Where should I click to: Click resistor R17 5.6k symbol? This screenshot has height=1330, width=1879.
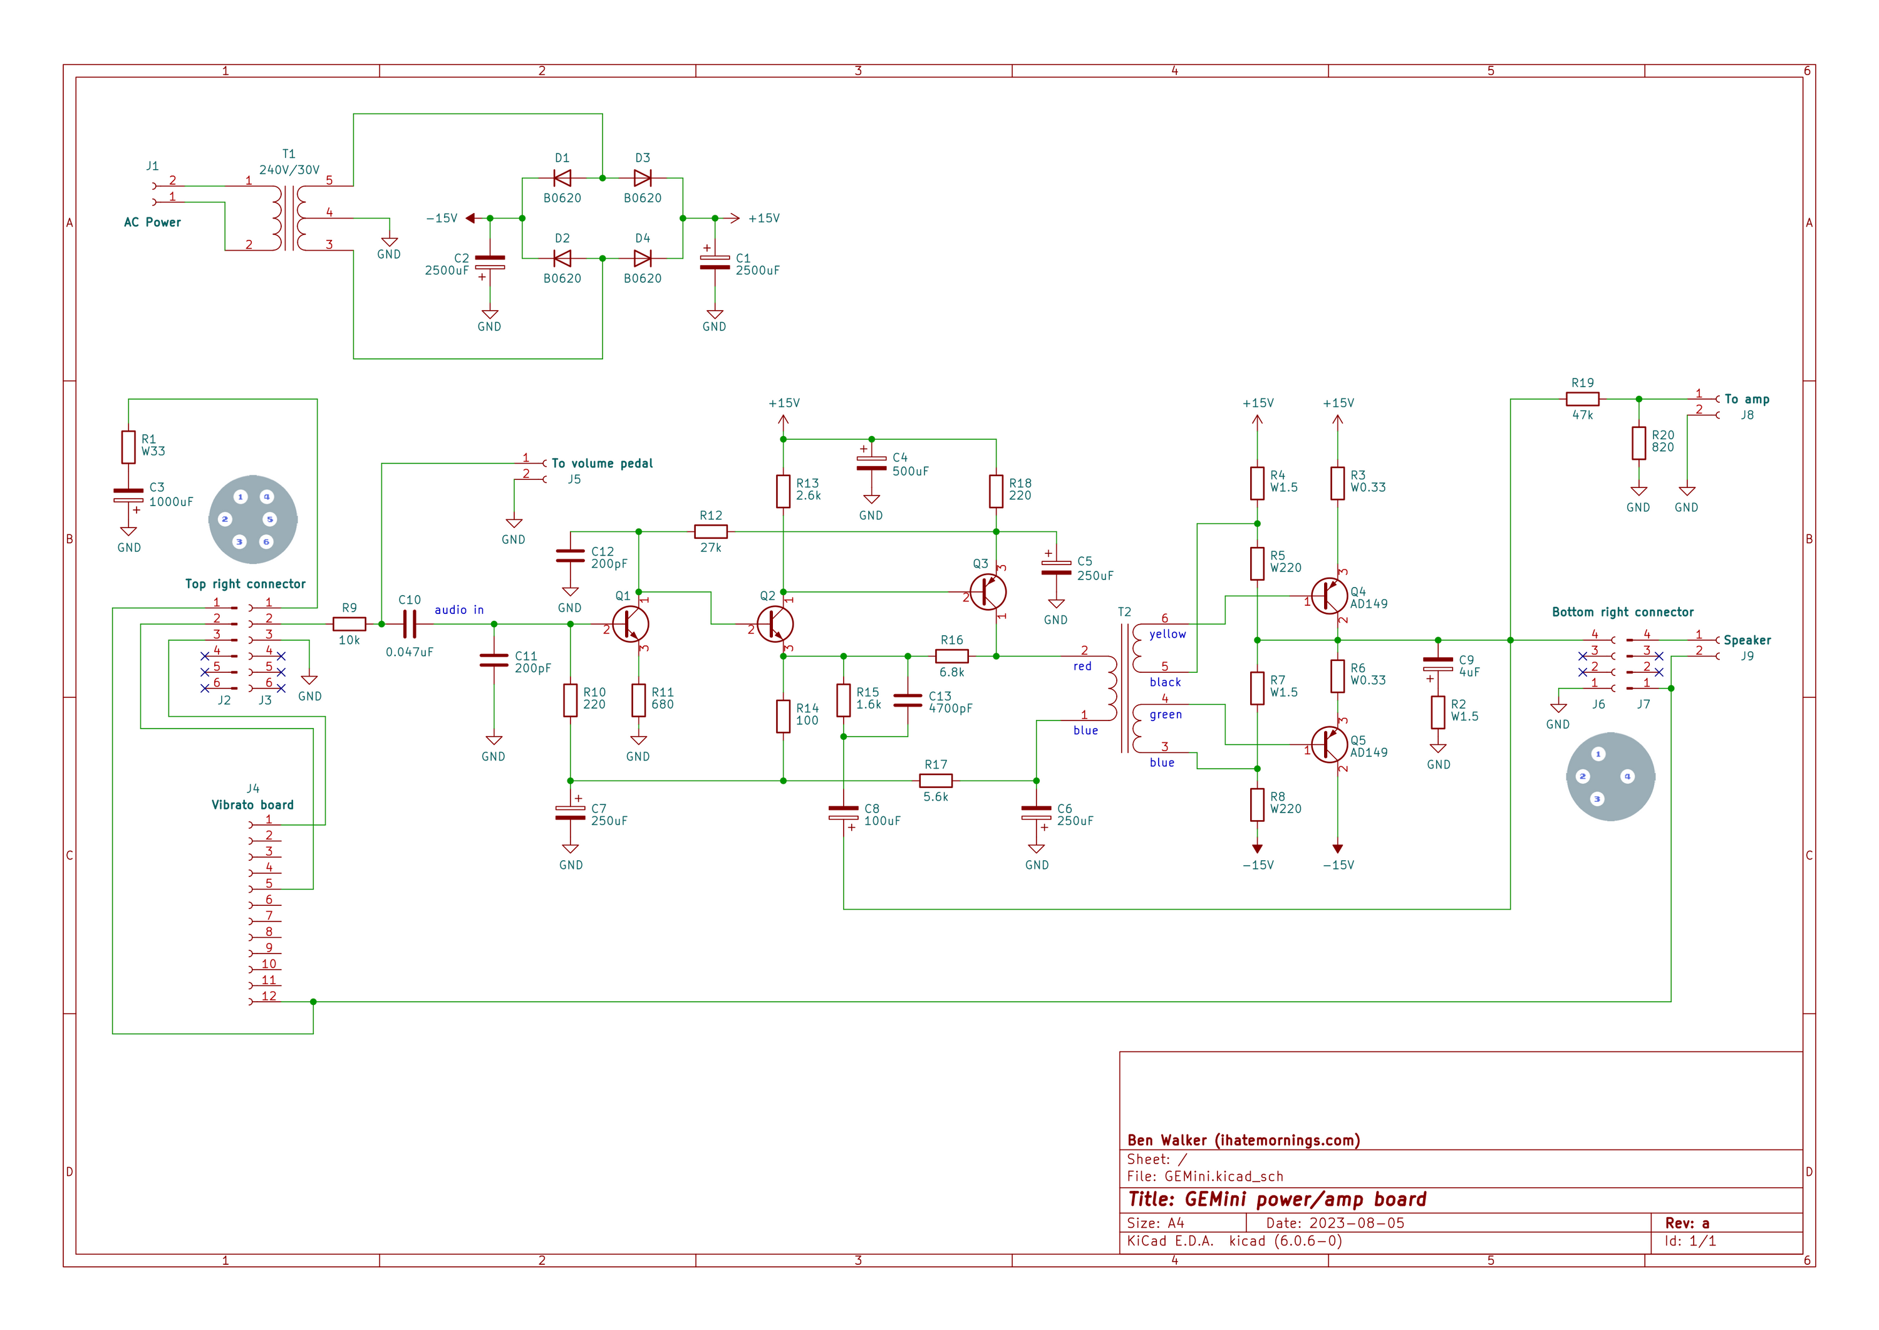(936, 781)
